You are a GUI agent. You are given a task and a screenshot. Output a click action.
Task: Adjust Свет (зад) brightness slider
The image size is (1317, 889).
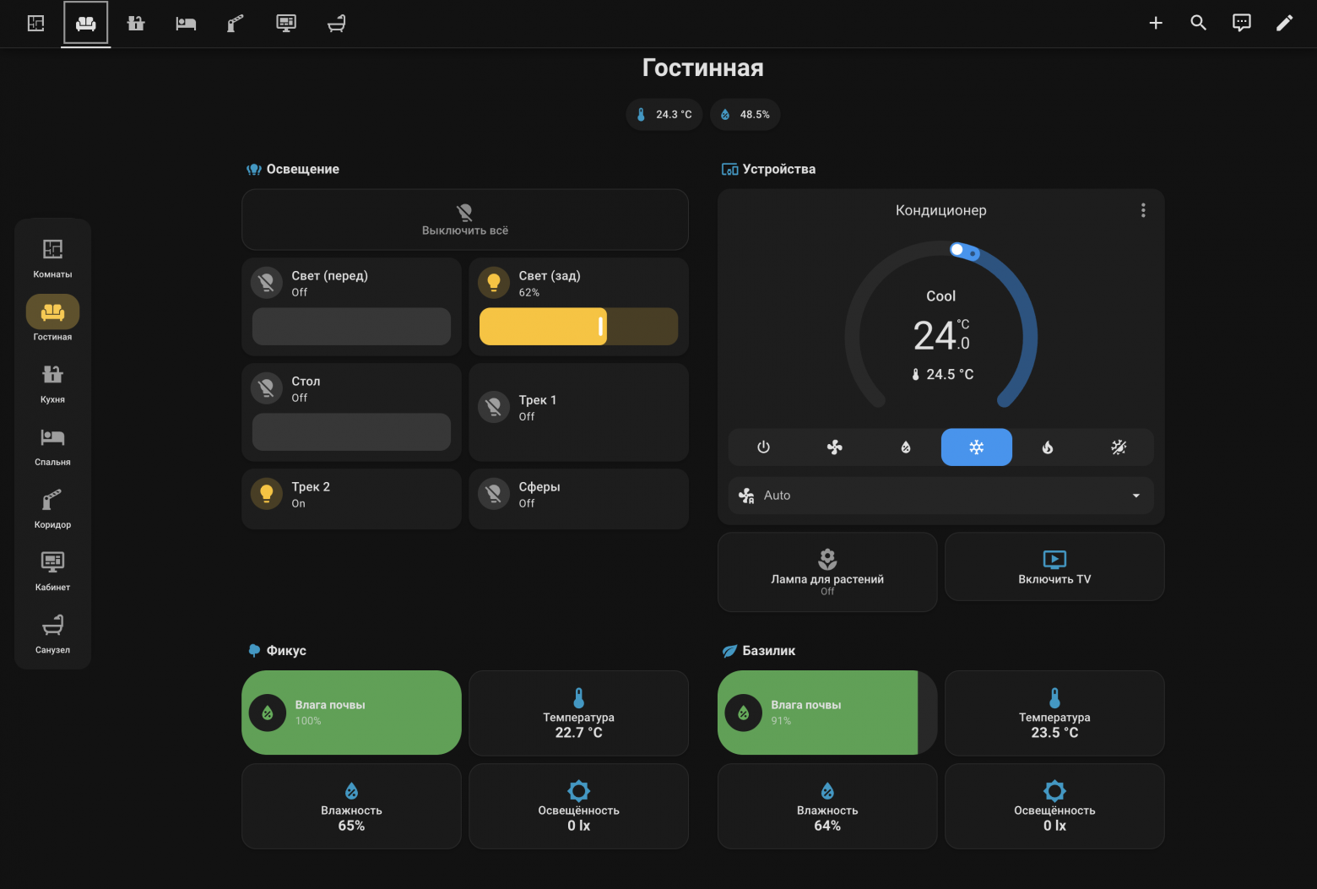click(x=578, y=327)
